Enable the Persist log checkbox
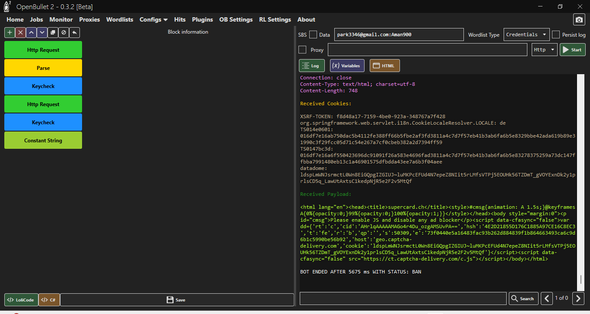Image resolution: width=590 pixels, height=314 pixels. [x=556, y=35]
